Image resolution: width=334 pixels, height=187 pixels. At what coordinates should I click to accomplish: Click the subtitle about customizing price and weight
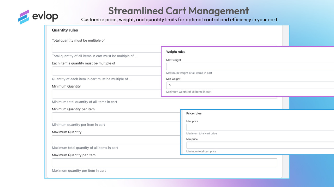coord(180,19)
